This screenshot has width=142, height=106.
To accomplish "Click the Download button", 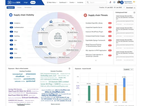I will point(131,8).
